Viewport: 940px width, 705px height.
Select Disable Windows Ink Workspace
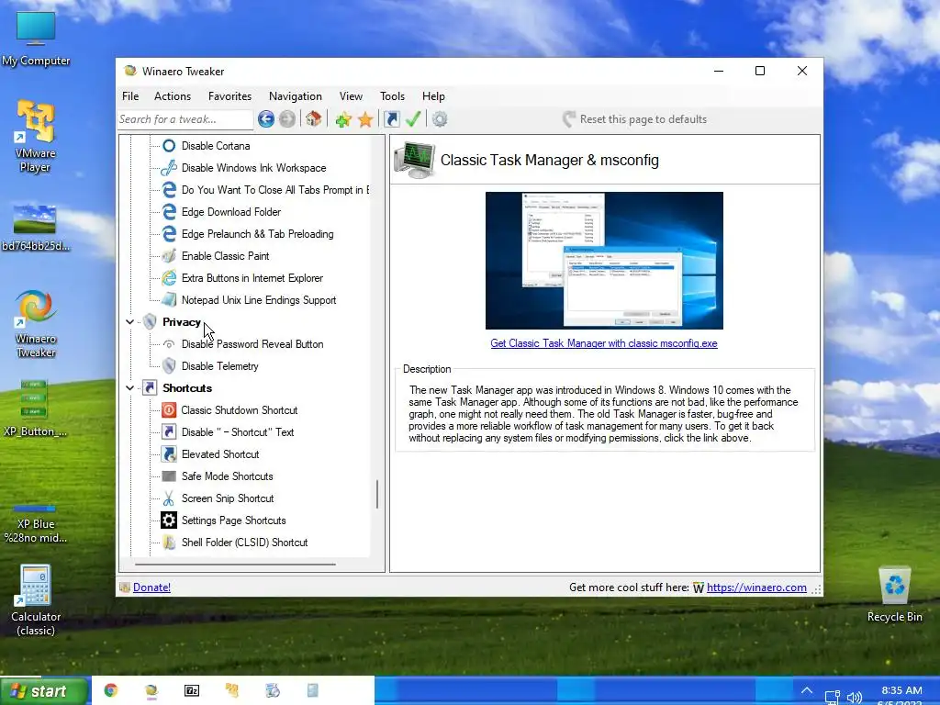pos(254,168)
